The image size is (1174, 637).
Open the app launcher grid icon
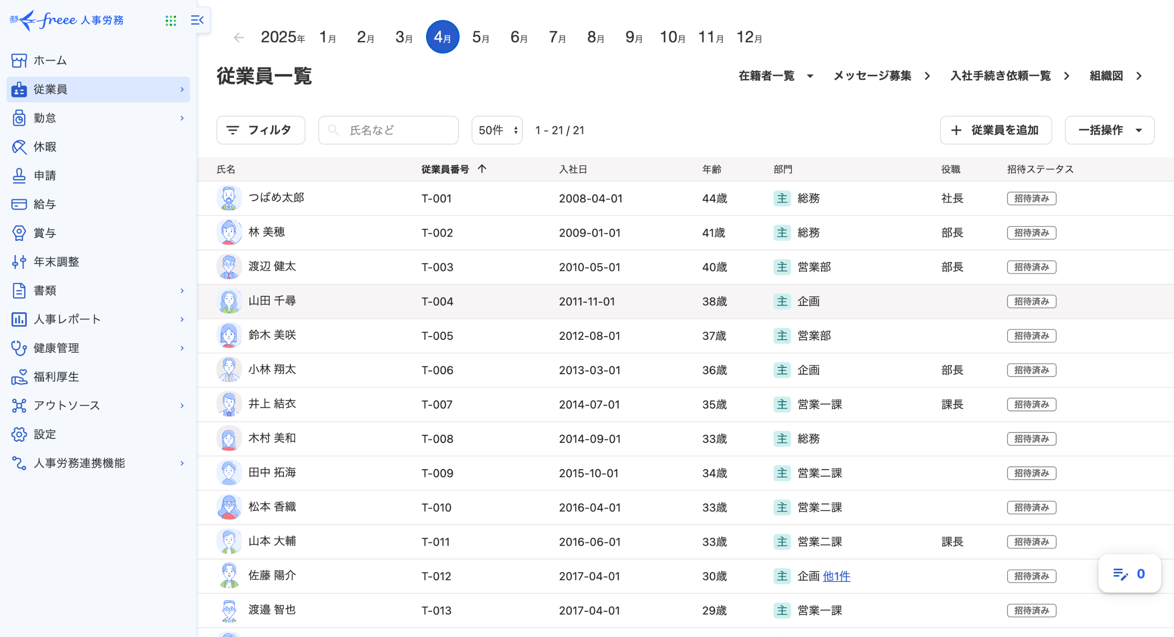click(x=171, y=20)
